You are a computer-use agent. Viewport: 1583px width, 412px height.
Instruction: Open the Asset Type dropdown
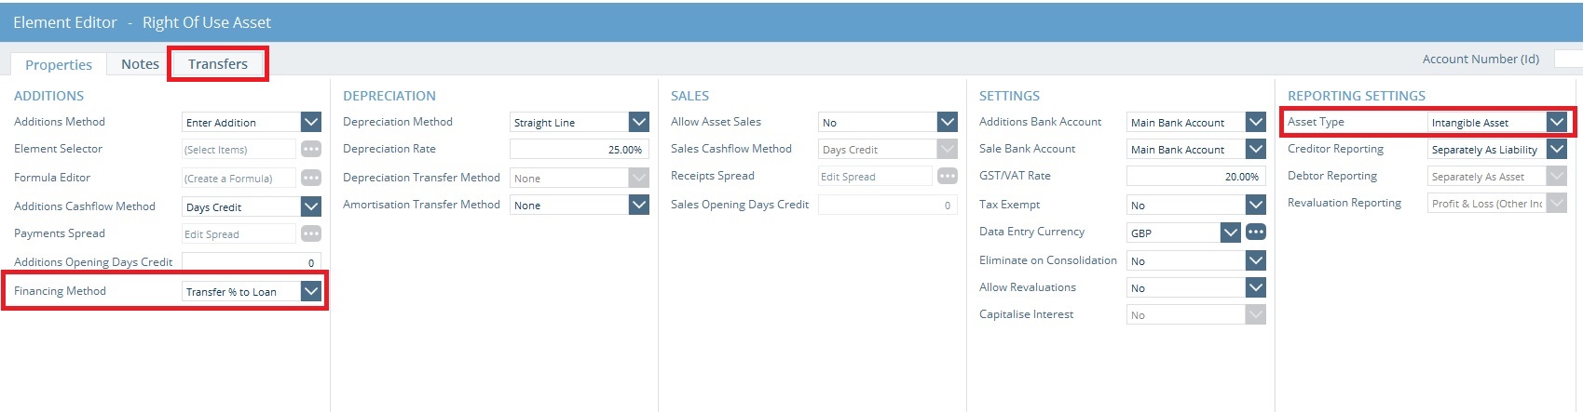click(x=1557, y=122)
